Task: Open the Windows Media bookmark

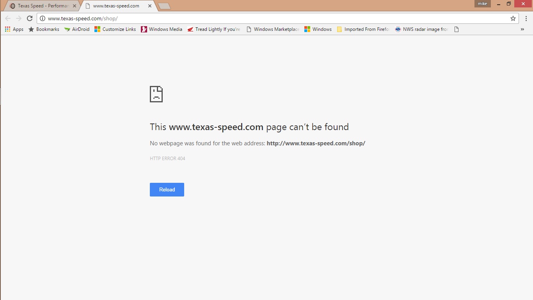Action: [x=162, y=29]
